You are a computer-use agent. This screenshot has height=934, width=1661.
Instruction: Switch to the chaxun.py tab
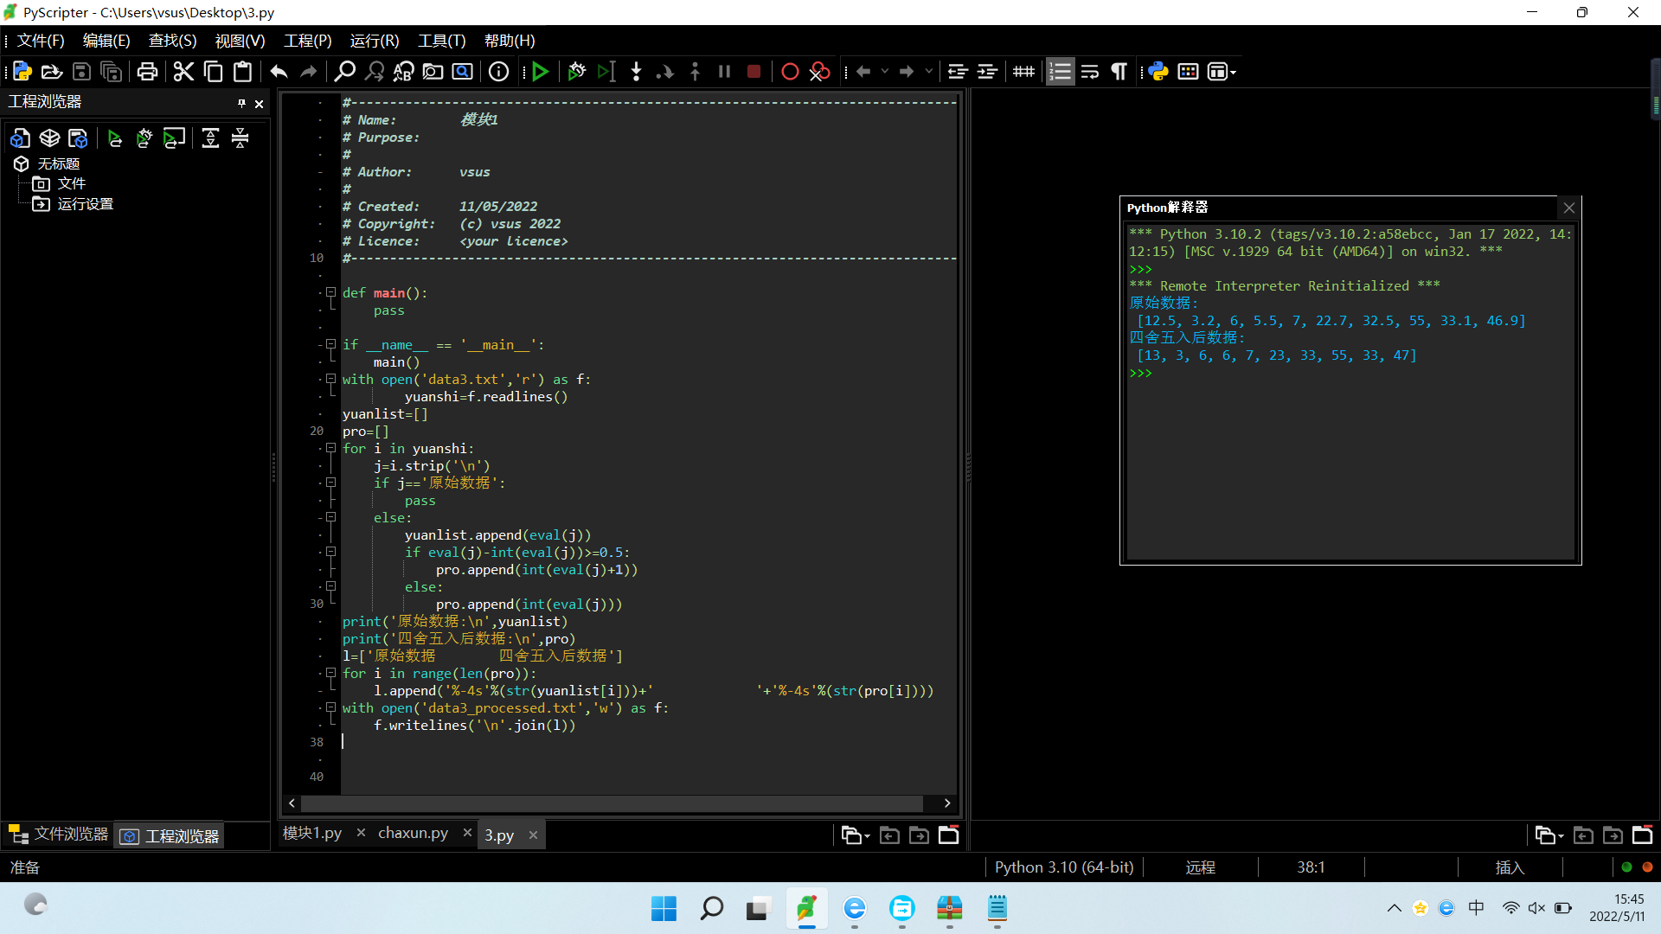pyautogui.click(x=413, y=834)
